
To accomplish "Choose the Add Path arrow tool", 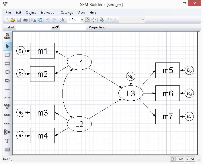I will (7, 89).
